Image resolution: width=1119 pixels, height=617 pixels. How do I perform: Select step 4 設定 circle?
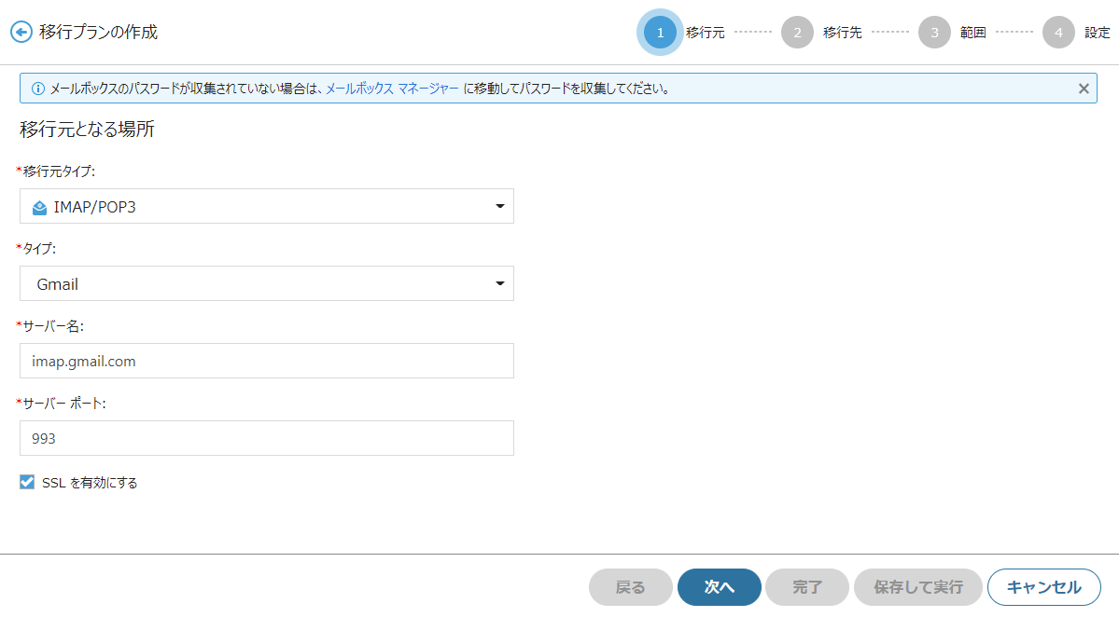pos(1058,32)
